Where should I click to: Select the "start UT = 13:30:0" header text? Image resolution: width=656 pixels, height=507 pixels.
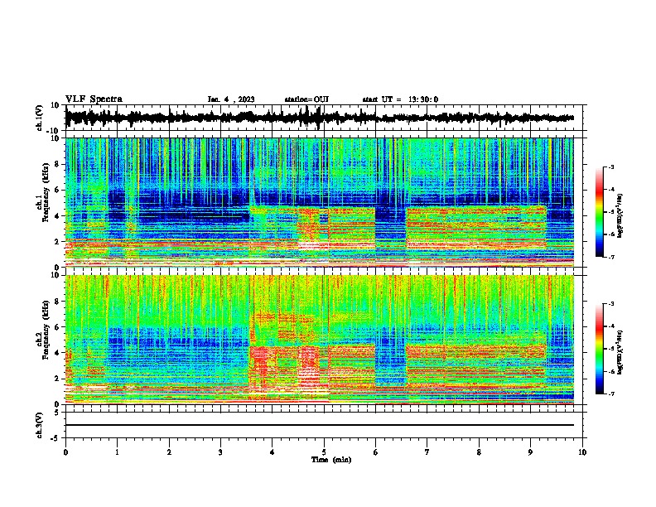400,99
